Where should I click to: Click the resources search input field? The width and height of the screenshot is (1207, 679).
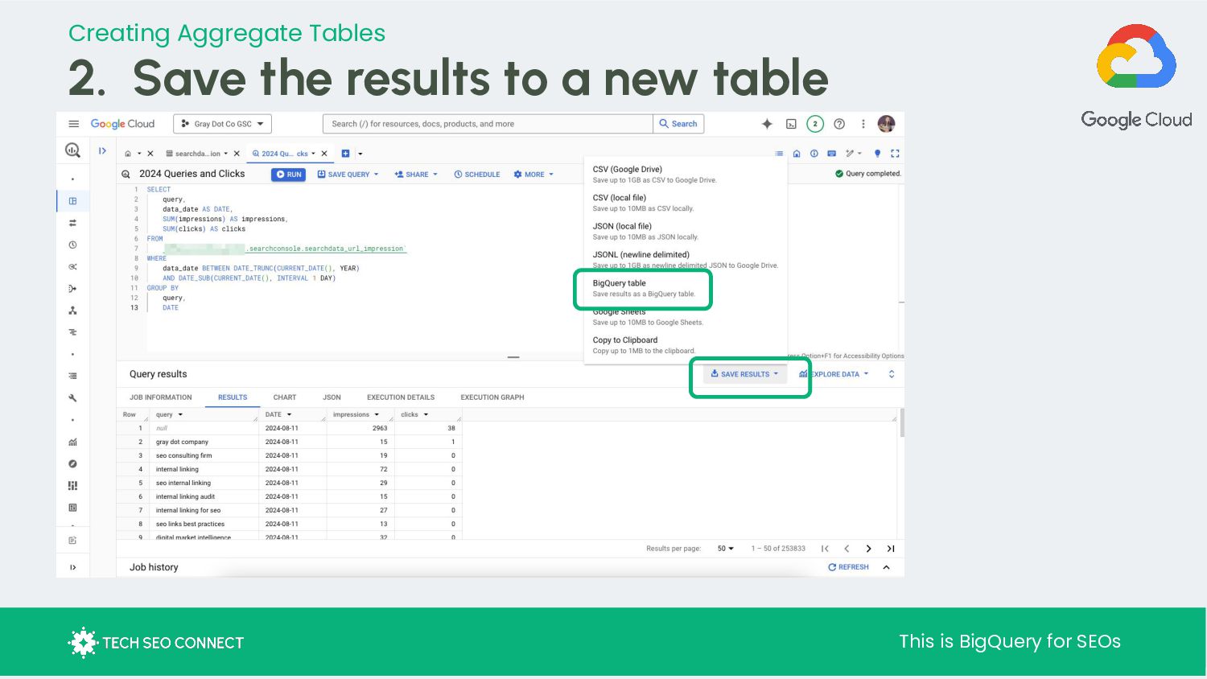488,124
